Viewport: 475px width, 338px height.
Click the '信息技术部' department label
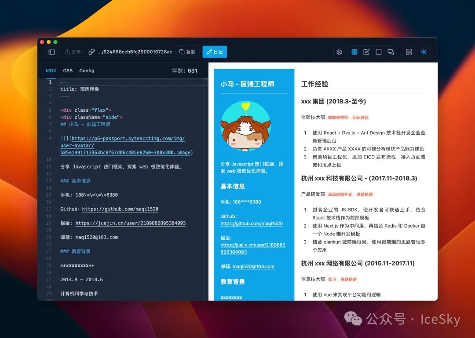(x=313, y=279)
